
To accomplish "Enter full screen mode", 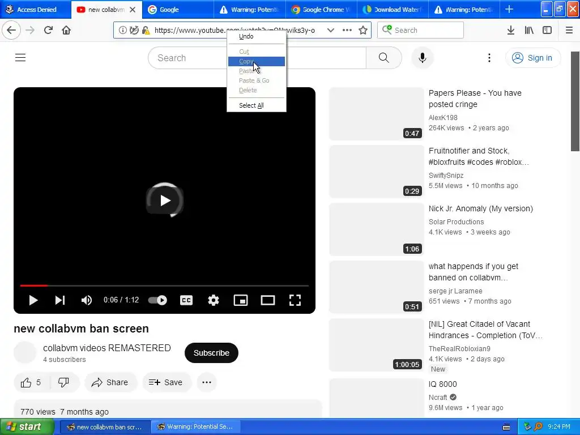I will pos(295,300).
